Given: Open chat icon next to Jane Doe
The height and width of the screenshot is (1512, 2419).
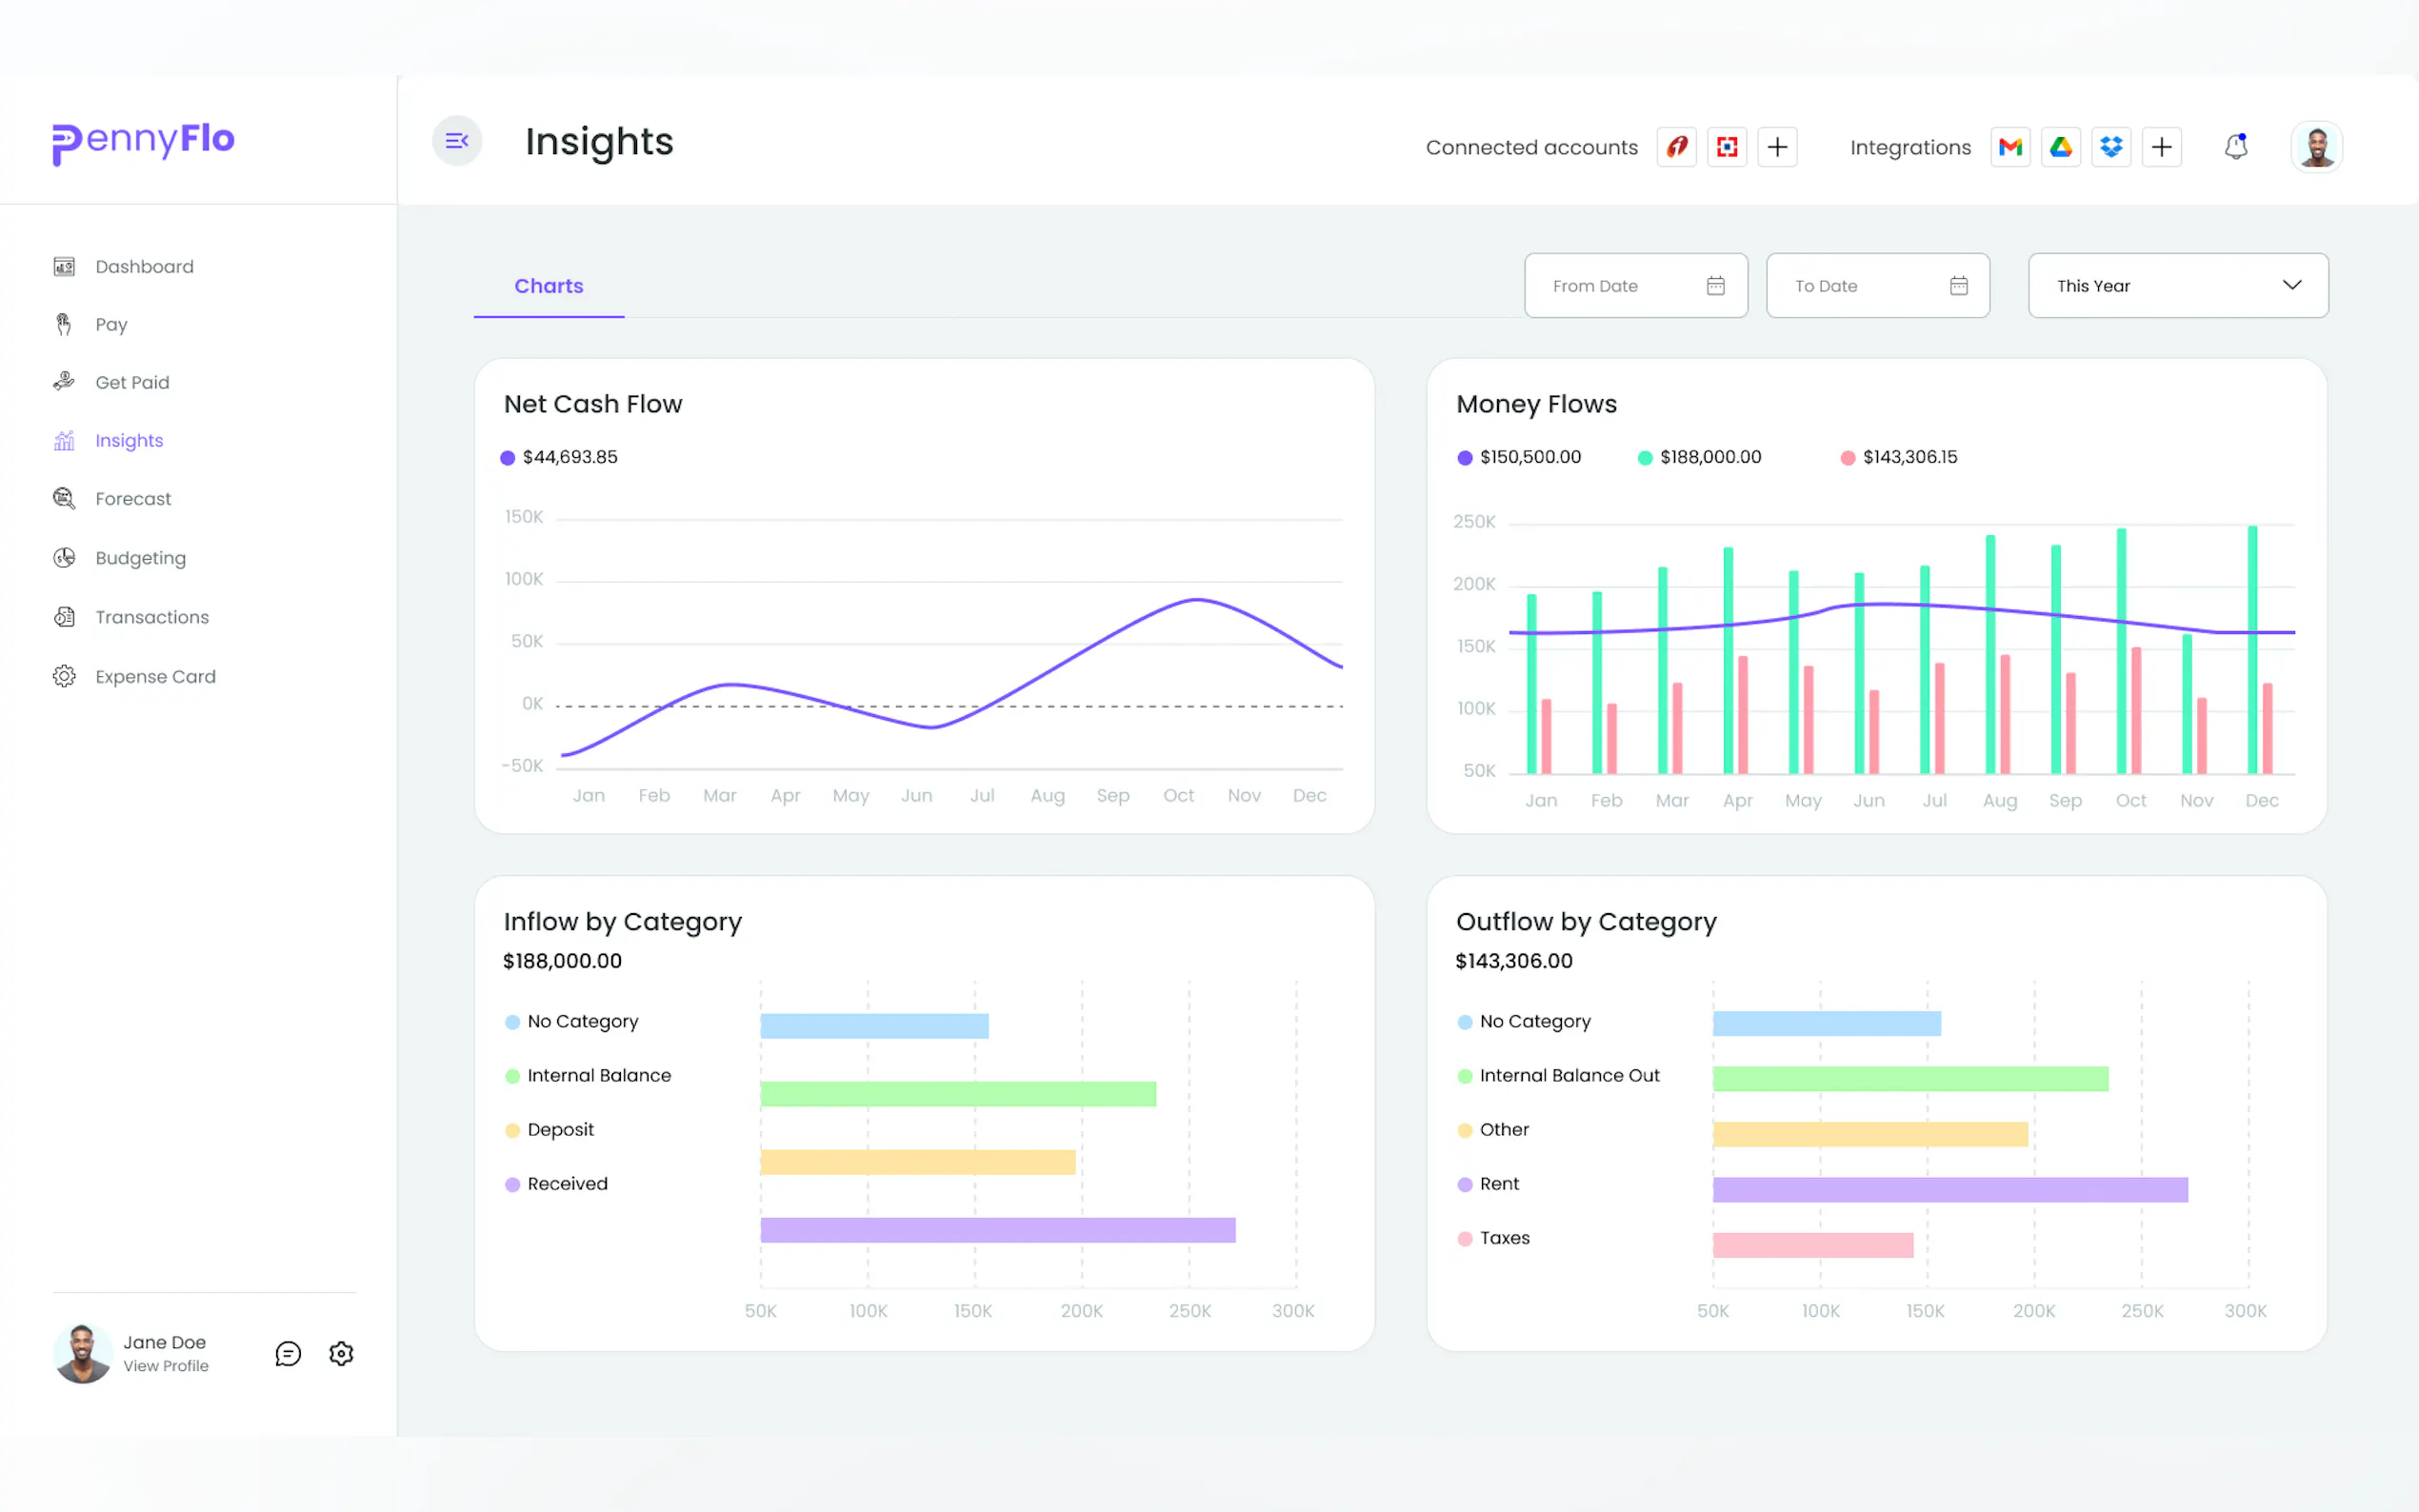Looking at the screenshot, I should tap(288, 1353).
